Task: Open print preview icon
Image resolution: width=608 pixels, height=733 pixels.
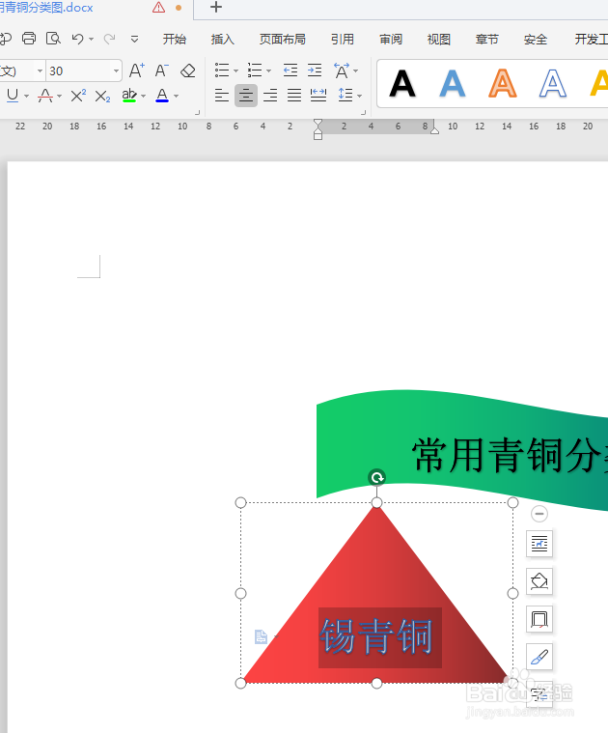Action: (53, 39)
